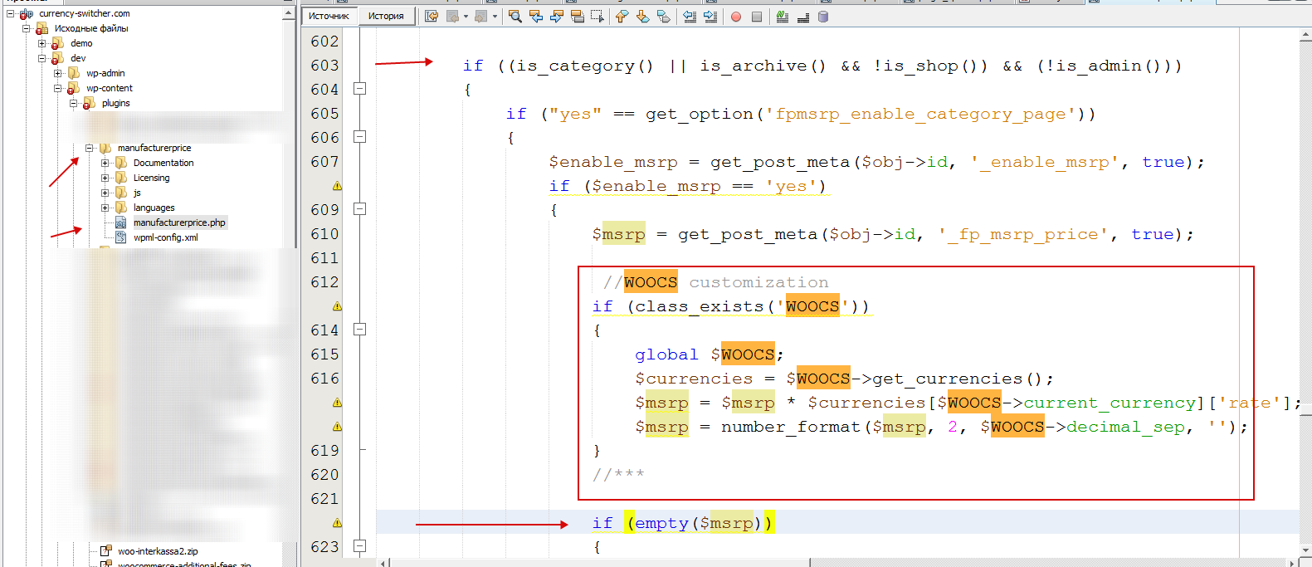Place the cursor on "if (empty($msrp))"

tap(682, 523)
